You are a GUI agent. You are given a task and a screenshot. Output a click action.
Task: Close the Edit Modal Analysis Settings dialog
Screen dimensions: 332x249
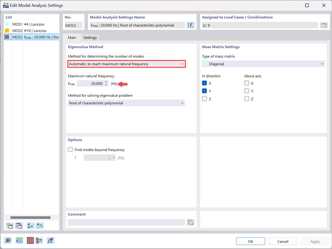click(324, 6)
